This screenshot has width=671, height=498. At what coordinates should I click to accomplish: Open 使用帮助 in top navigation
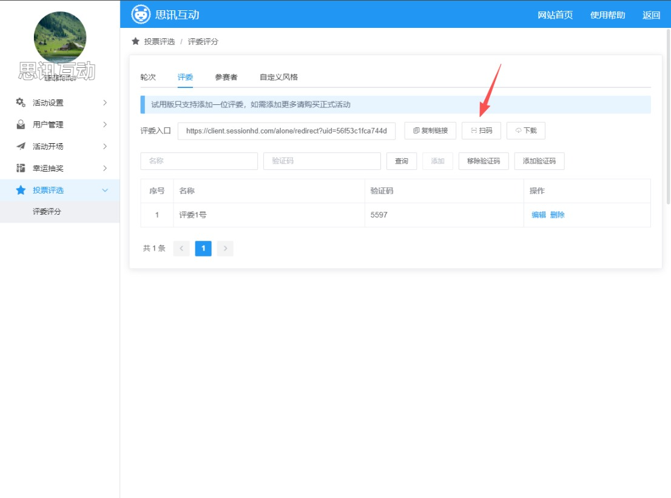pos(607,15)
